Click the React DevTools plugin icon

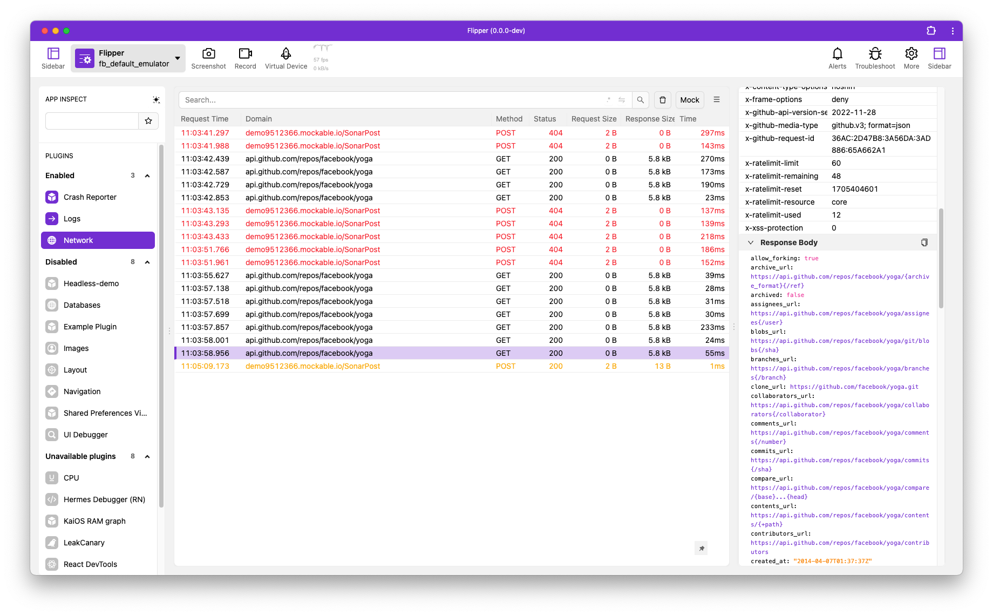coord(52,564)
